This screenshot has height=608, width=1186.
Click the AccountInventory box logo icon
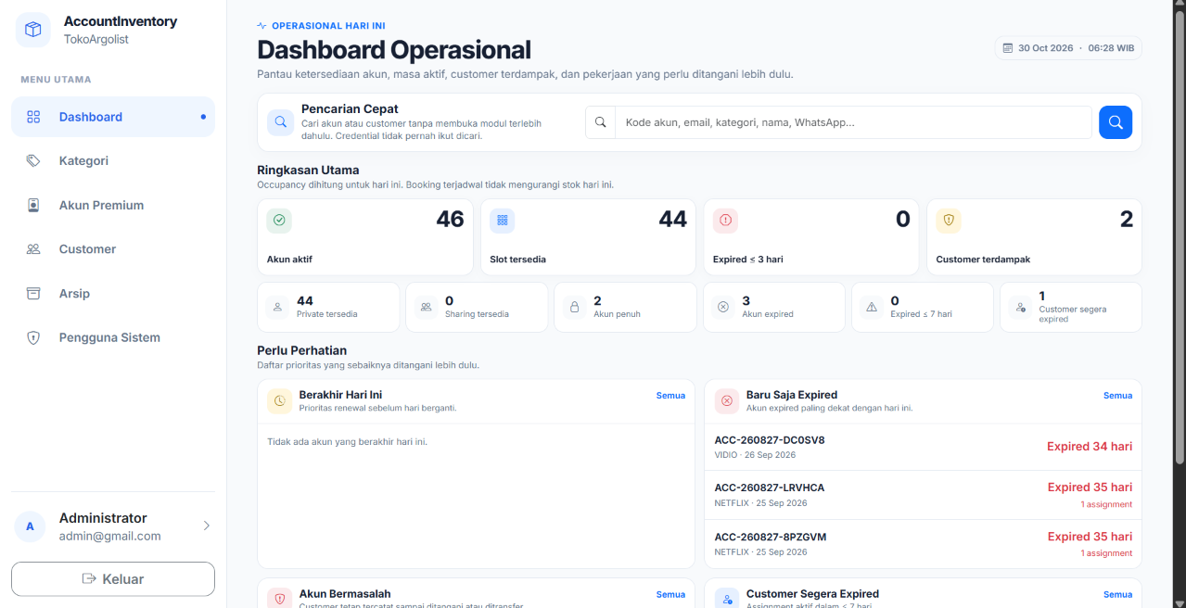coord(33,30)
